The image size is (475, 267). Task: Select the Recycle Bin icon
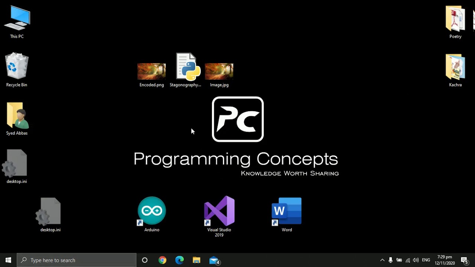click(x=17, y=70)
